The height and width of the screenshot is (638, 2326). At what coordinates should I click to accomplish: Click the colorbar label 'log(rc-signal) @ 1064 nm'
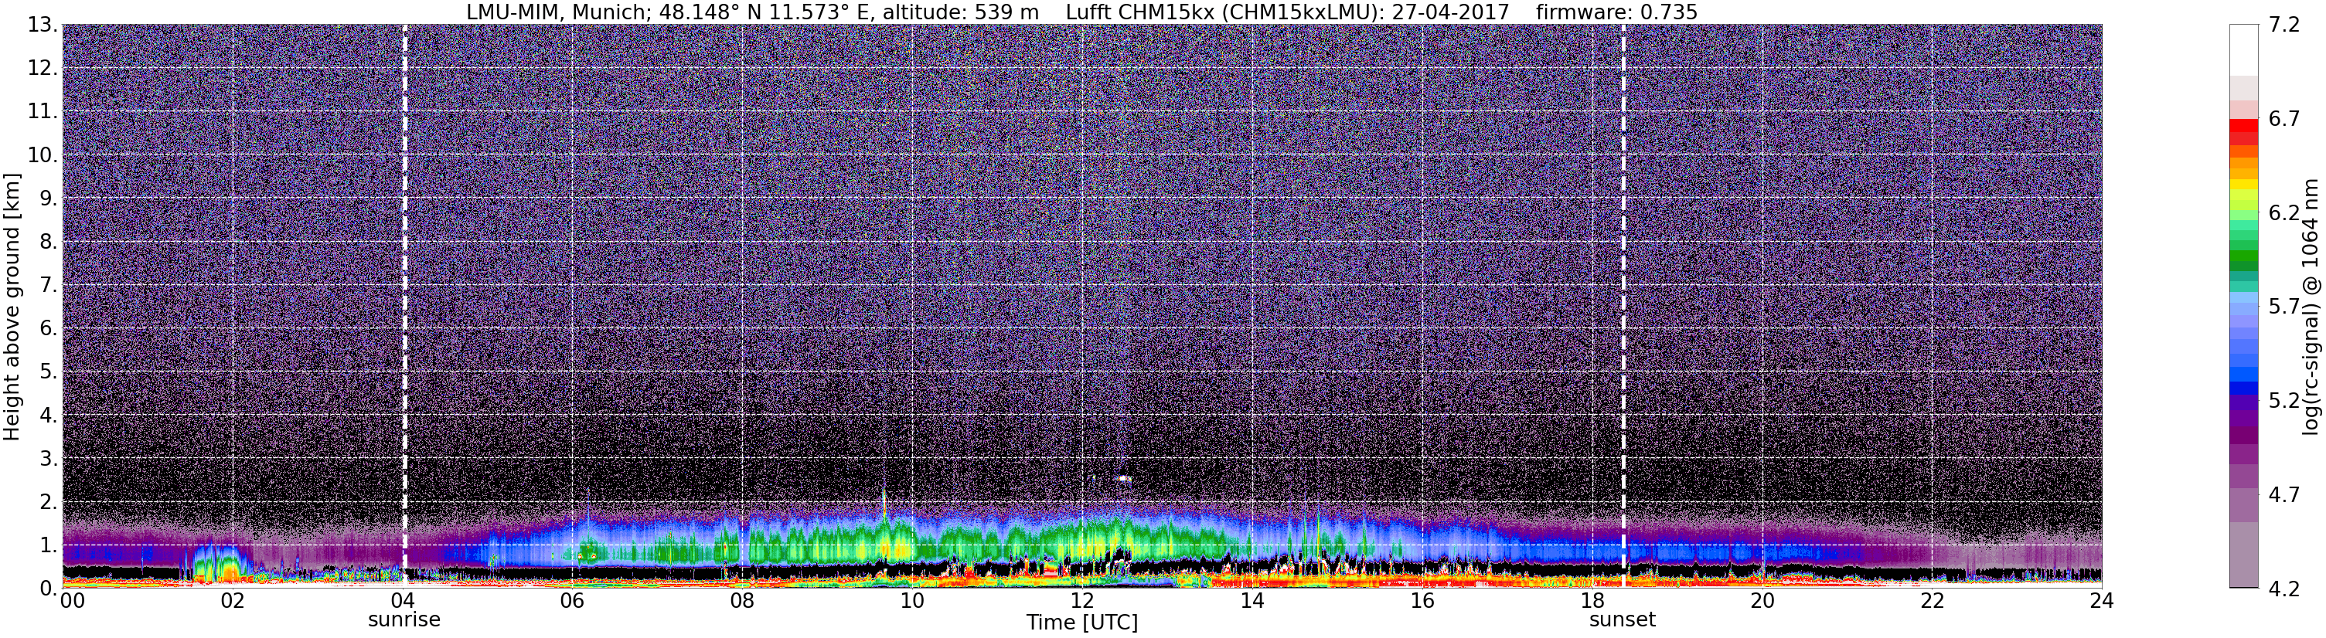tap(2310, 306)
